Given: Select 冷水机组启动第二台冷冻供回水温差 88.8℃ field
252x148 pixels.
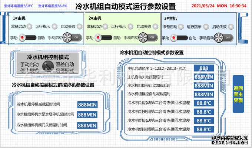Looking at the screenshot, I should tap(204, 103).
